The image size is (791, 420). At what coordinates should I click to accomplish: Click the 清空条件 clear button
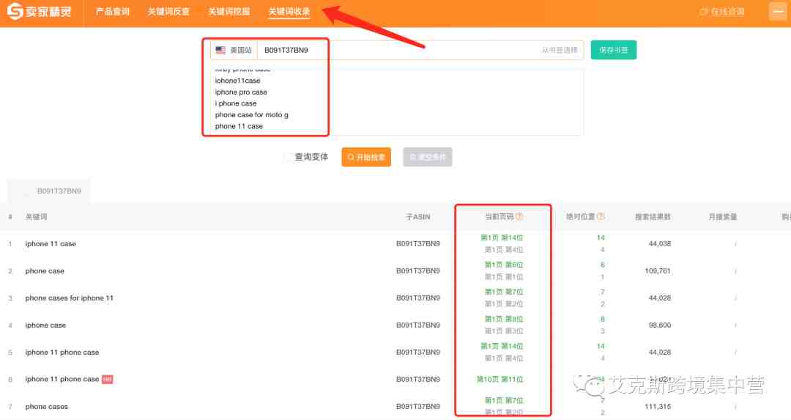[x=427, y=157]
